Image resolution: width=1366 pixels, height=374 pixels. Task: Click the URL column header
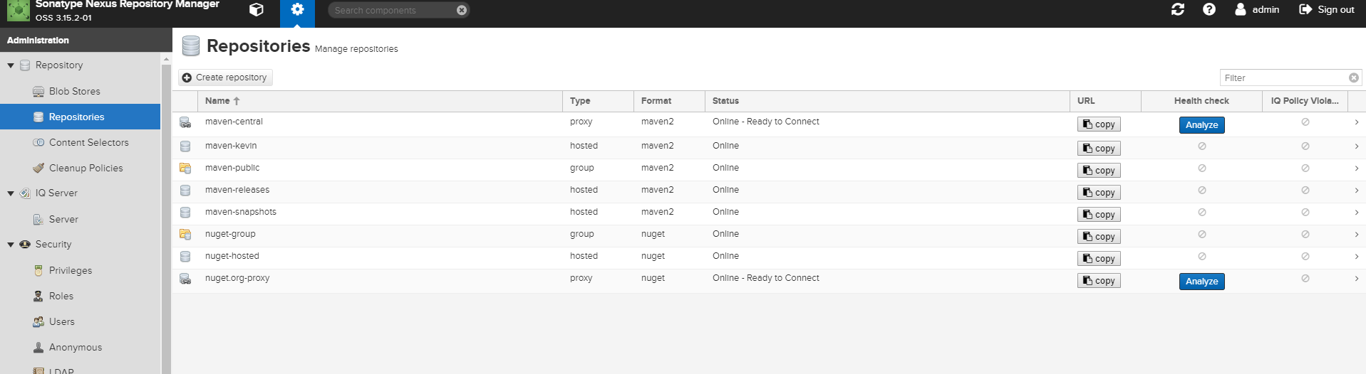click(x=1106, y=101)
